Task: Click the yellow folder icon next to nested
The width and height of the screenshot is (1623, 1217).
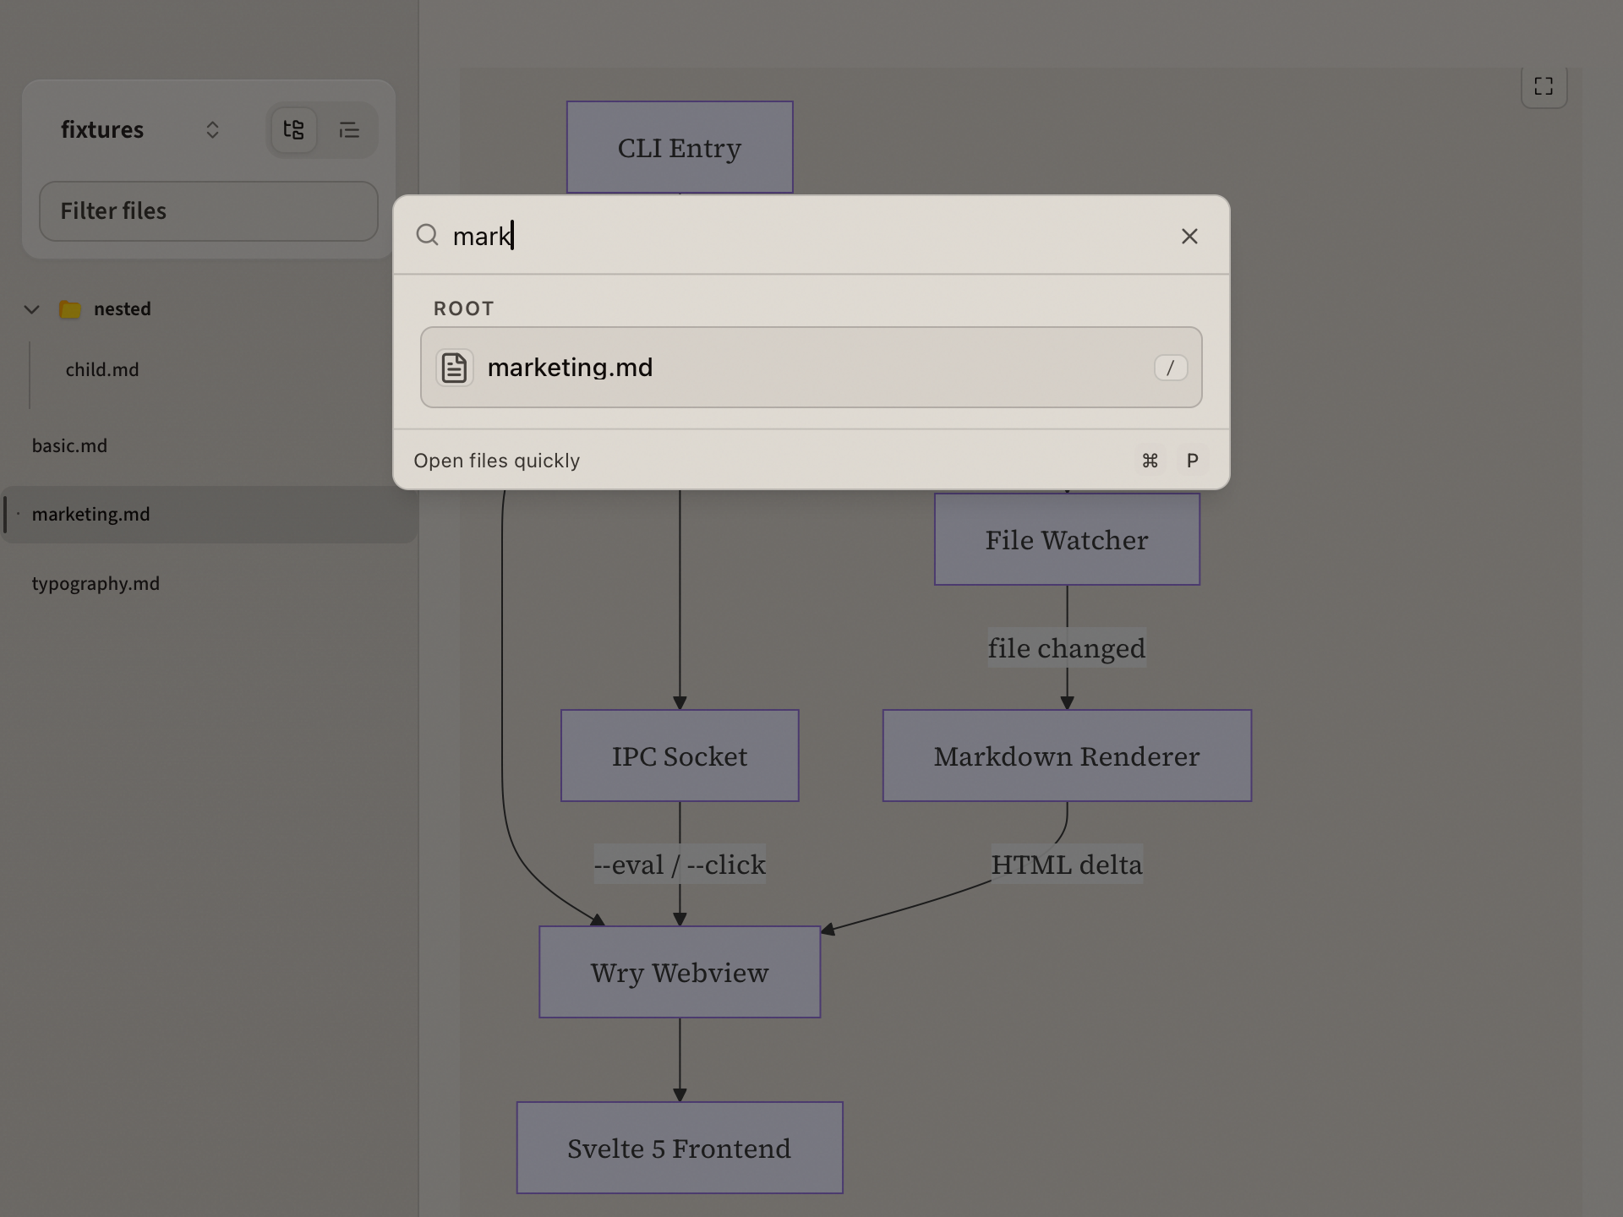Action: coord(70,308)
